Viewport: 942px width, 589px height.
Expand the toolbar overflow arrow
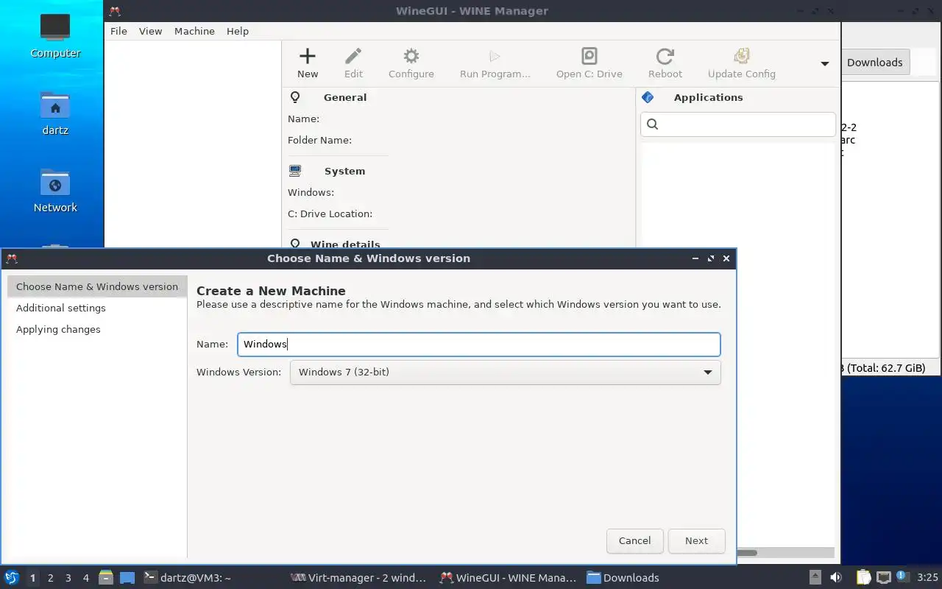click(825, 64)
